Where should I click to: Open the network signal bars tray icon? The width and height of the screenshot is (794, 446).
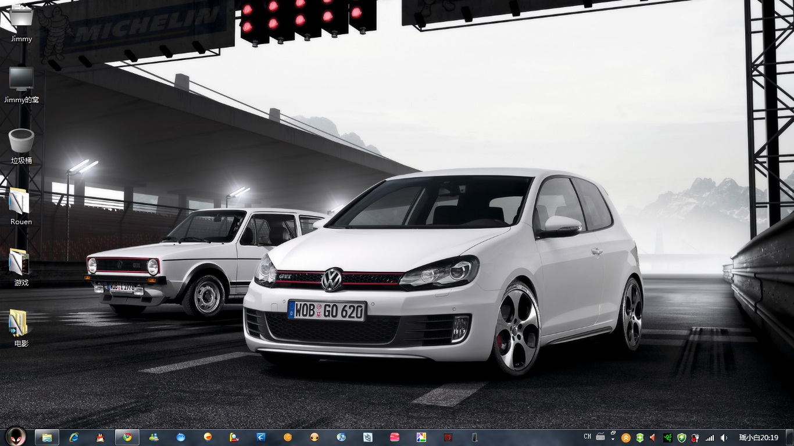(x=710, y=438)
